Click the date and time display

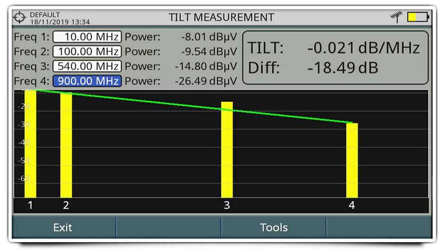[60, 22]
